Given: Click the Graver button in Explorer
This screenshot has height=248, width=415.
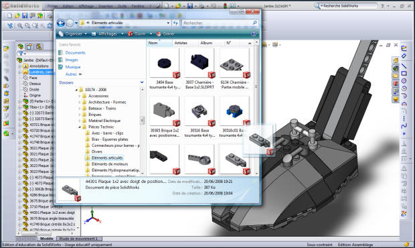Looking at the screenshot, I should tap(166, 34).
